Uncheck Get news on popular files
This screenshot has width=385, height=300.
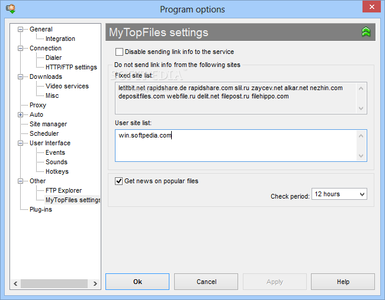pyautogui.click(x=119, y=181)
